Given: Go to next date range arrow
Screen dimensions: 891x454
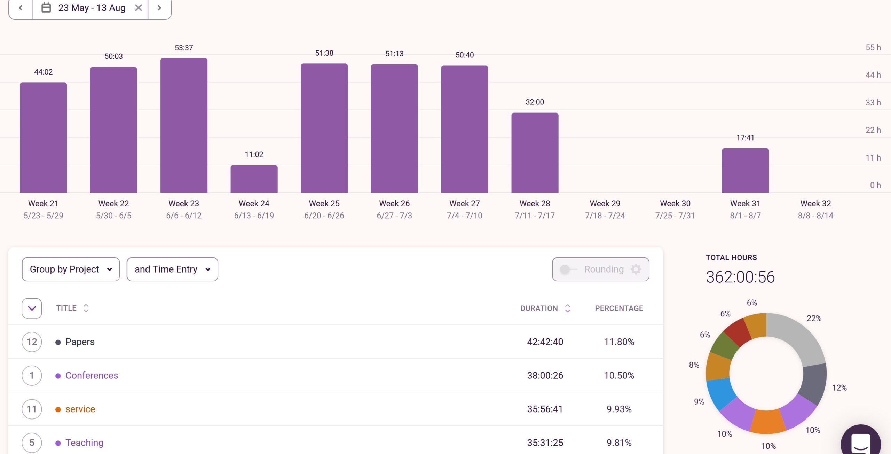Looking at the screenshot, I should click(x=159, y=8).
